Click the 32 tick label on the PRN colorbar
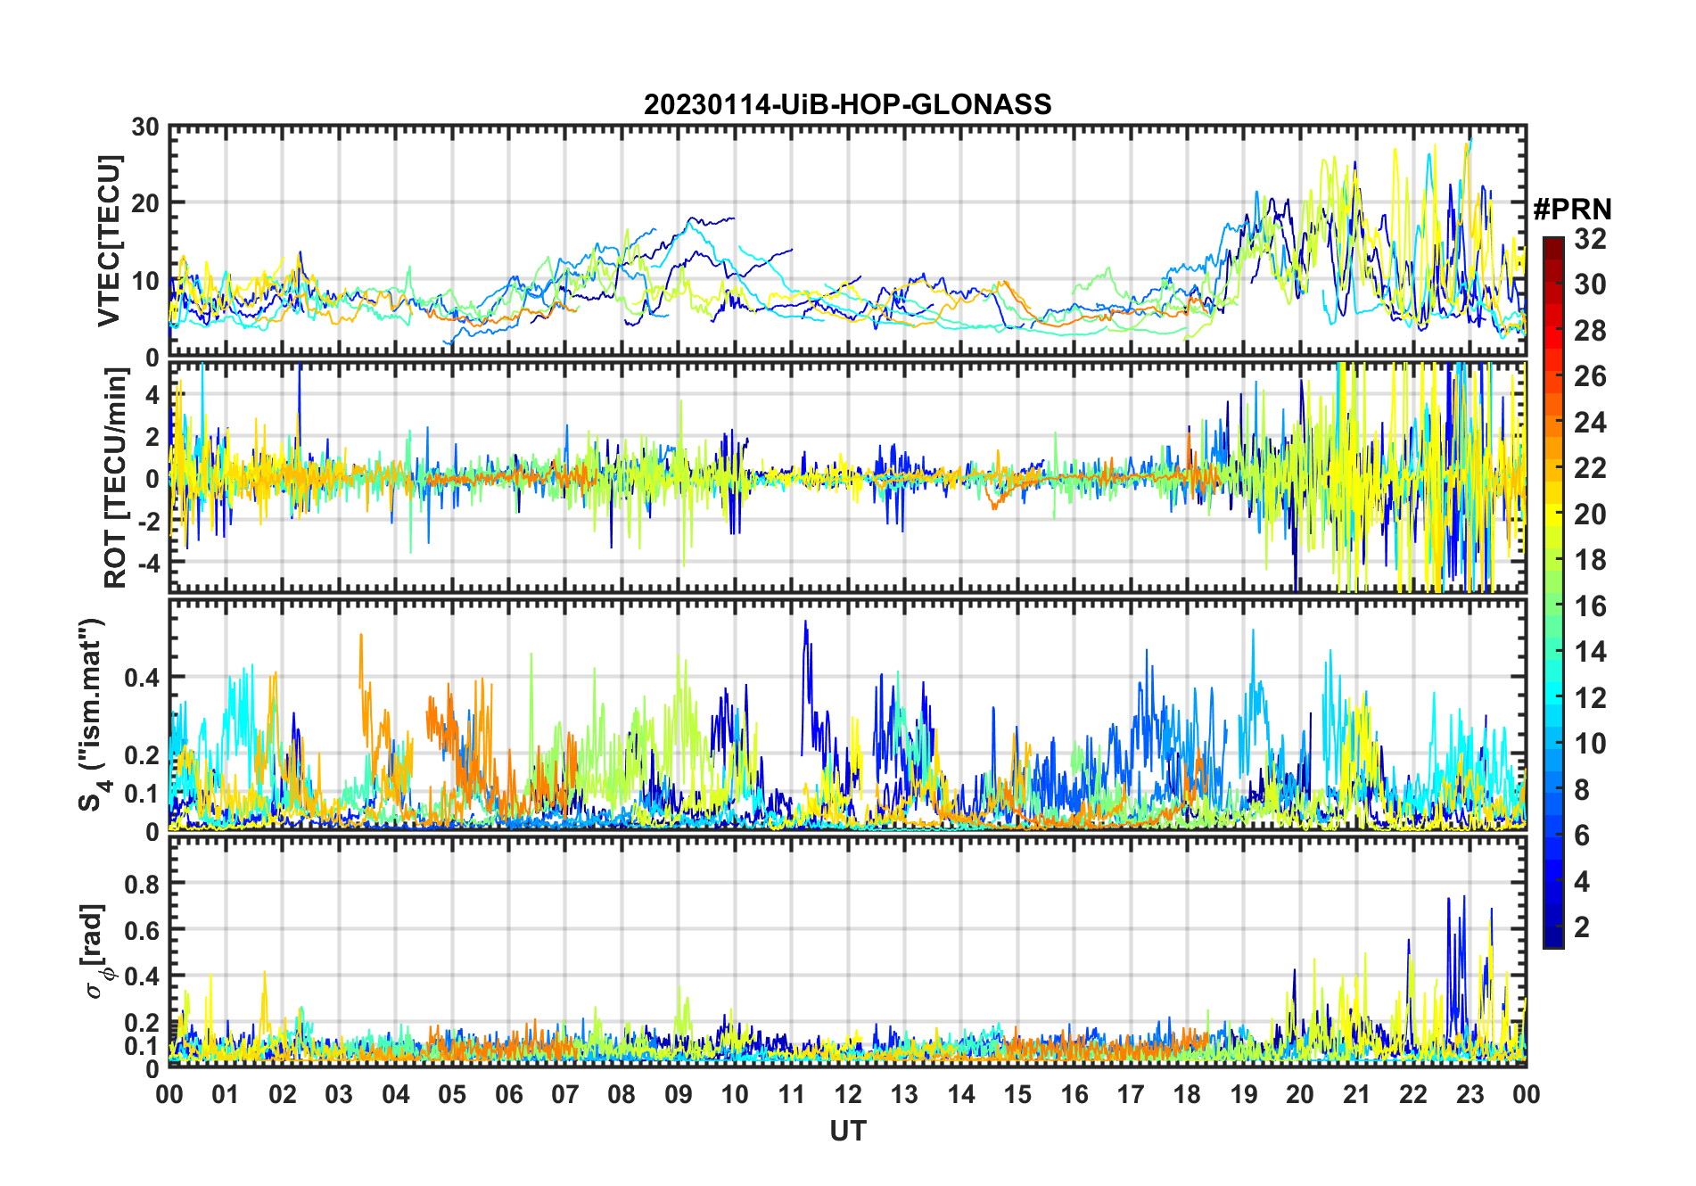1696x1186 pixels. [1590, 239]
